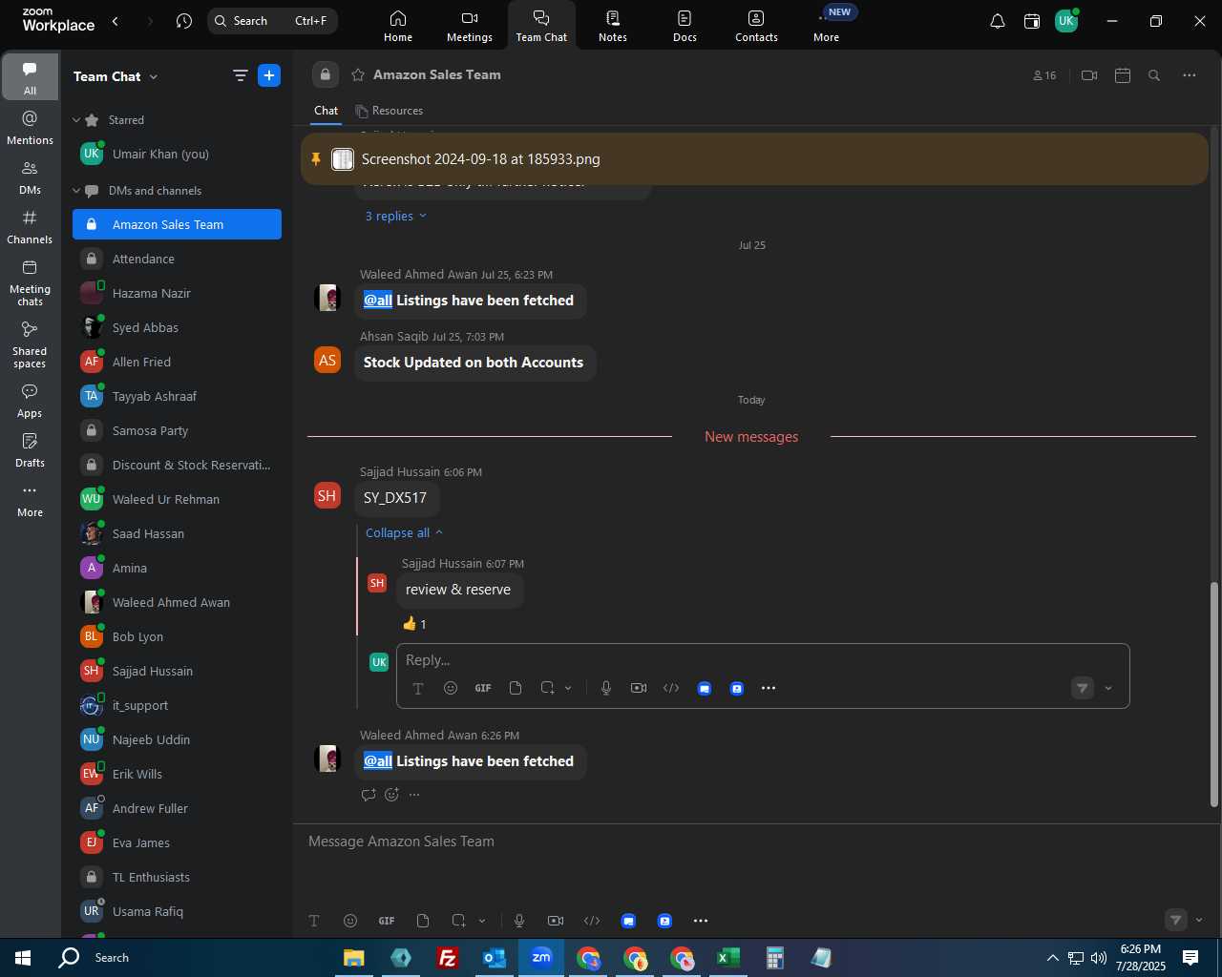This screenshot has height=977, width=1222.
Task: Click the blue new chat plus button
Action: (269, 75)
